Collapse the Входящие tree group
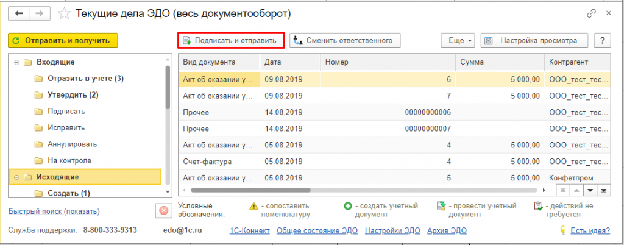The image size is (624, 245). pyautogui.click(x=16, y=62)
